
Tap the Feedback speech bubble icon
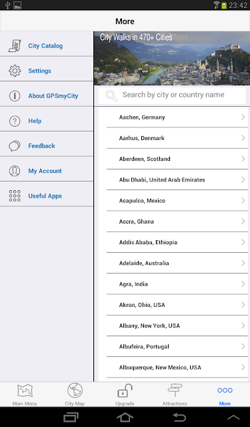pyautogui.click(x=15, y=146)
